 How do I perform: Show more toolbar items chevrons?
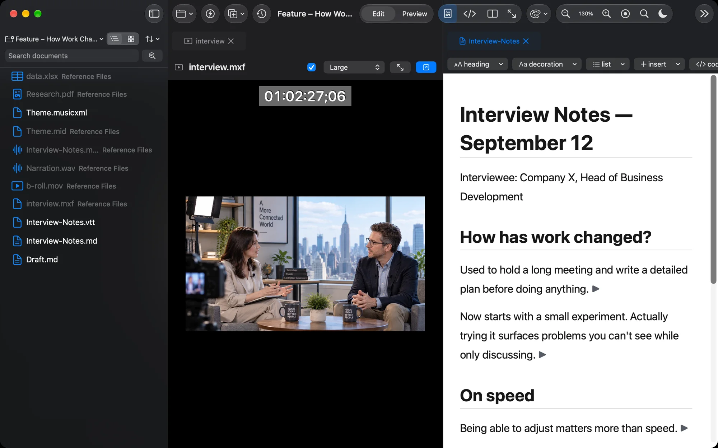click(x=704, y=14)
